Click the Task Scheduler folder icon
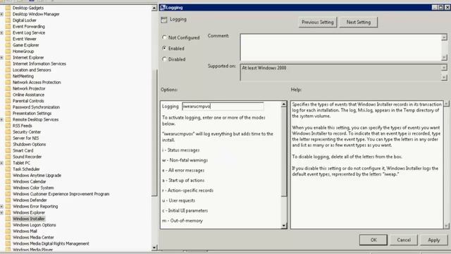This screenshot has width=451, height=254. click(8, 169)
